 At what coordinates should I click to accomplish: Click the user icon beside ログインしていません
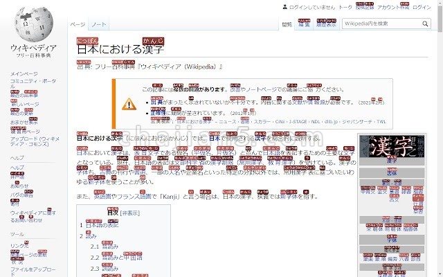pyautogui.click(x=284, y=7)
